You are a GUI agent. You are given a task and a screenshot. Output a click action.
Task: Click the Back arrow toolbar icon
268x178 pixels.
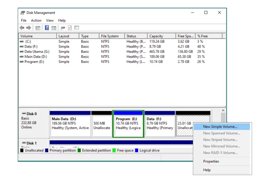pos(22,28)
